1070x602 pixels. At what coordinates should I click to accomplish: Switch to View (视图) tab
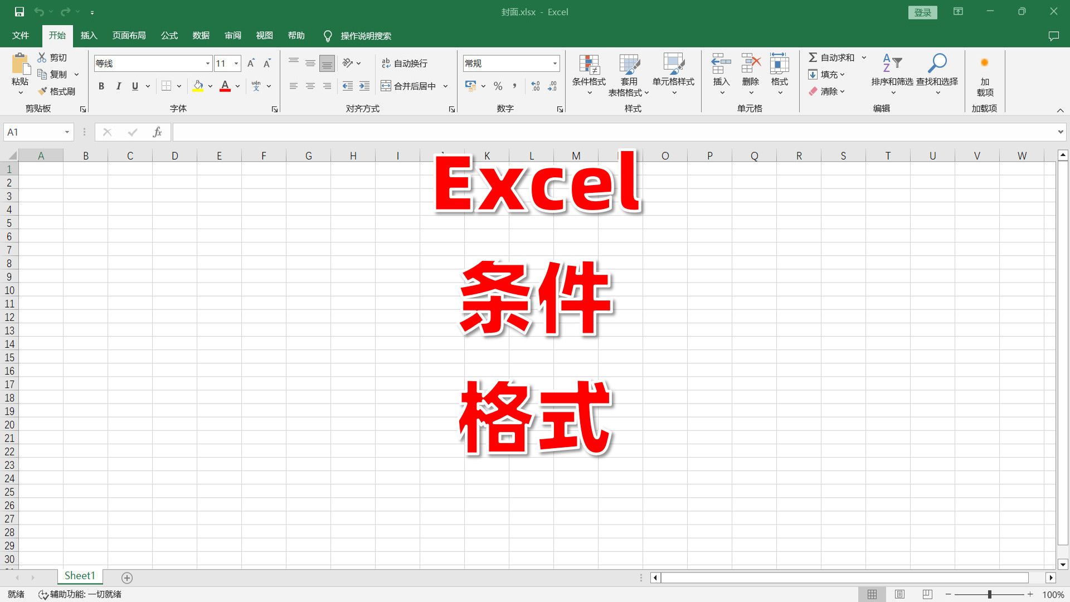click(x=265, y=36)
